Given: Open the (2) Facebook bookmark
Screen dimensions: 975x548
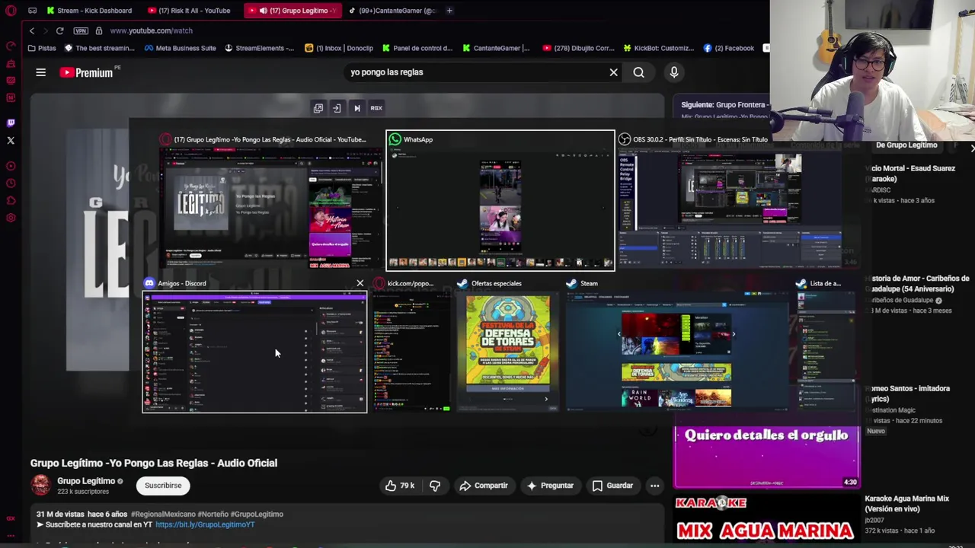Looking at the screenshot, I should [729, 48].
